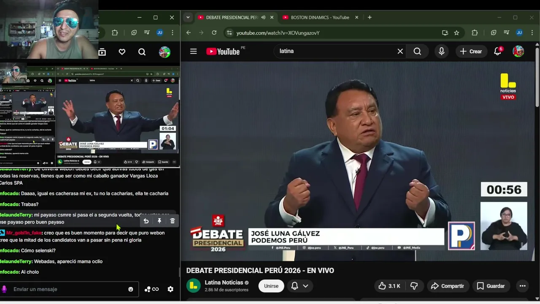Mute audio on the DEBATE PRESIDENCIAL tab
Viewport: 540px width, 304px height.
(x=263, y=17)
